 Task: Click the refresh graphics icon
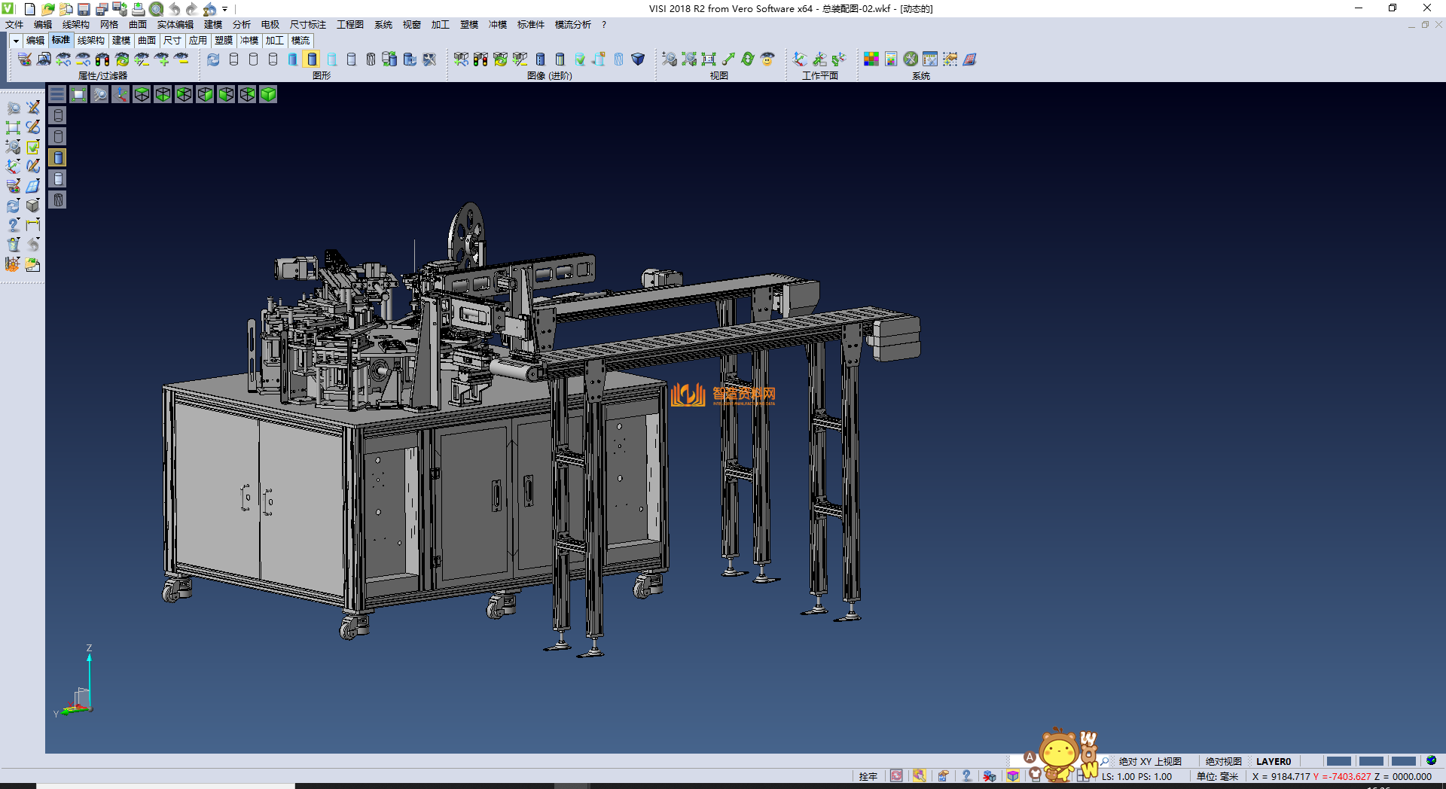(214, 59)
